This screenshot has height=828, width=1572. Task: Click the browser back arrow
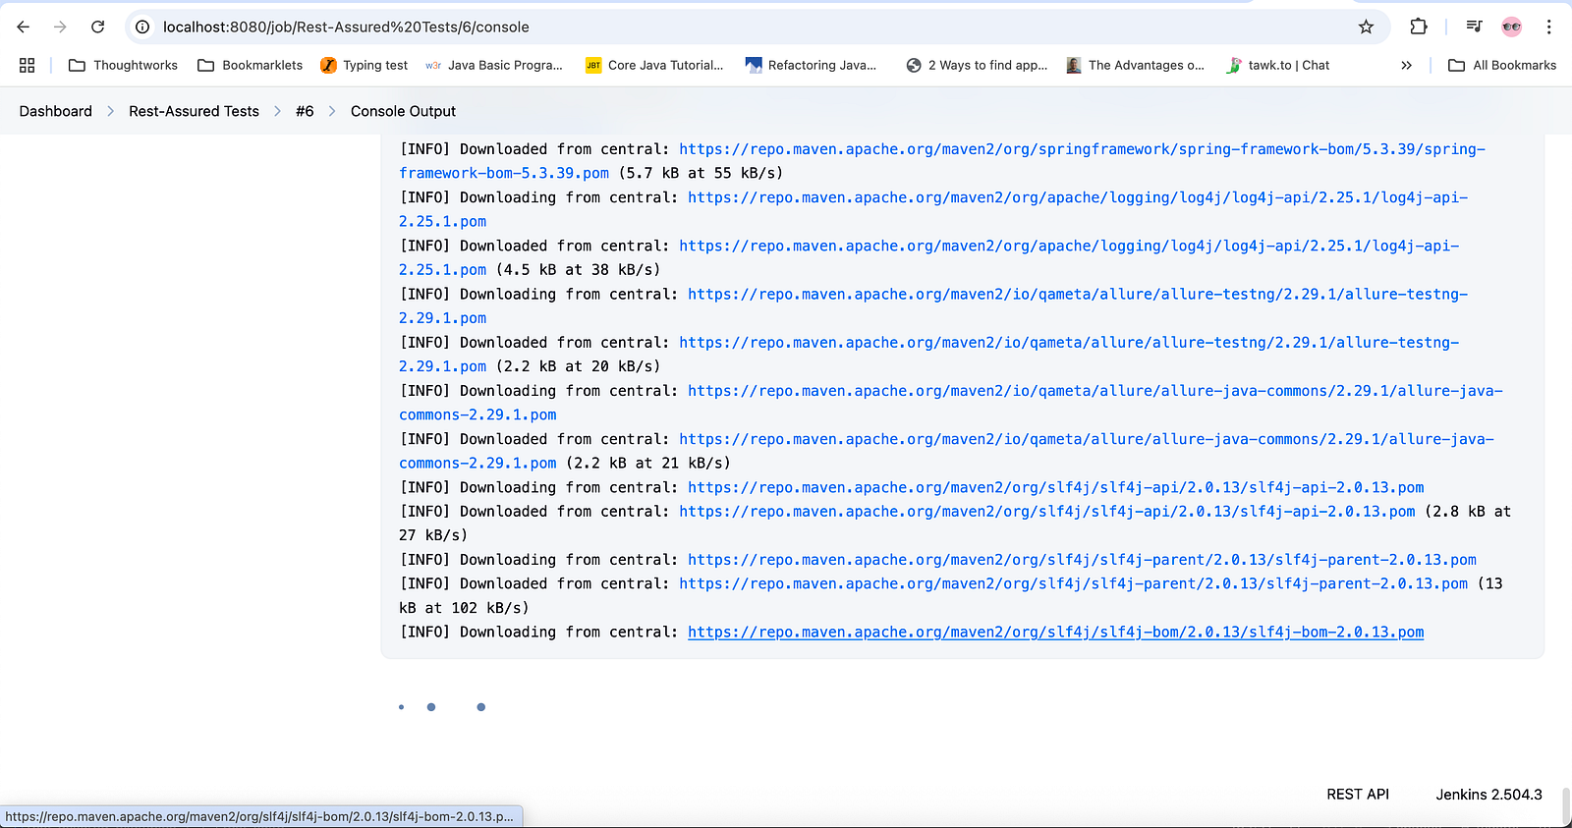(24, 27)
